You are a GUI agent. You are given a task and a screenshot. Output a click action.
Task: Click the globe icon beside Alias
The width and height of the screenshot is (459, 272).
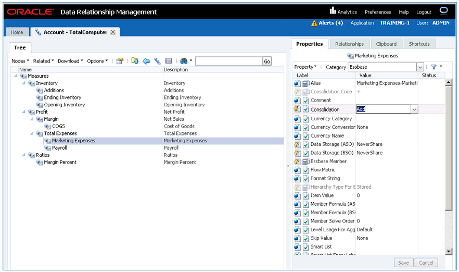297,83
